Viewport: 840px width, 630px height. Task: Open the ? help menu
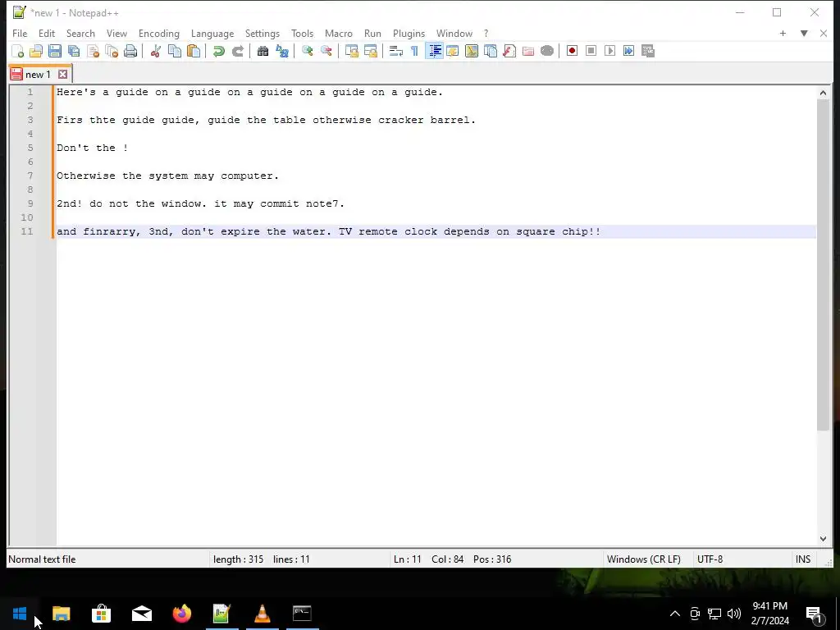[486, 33]
